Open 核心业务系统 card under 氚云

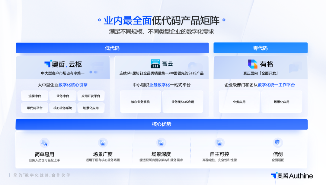tap(140, 102)
